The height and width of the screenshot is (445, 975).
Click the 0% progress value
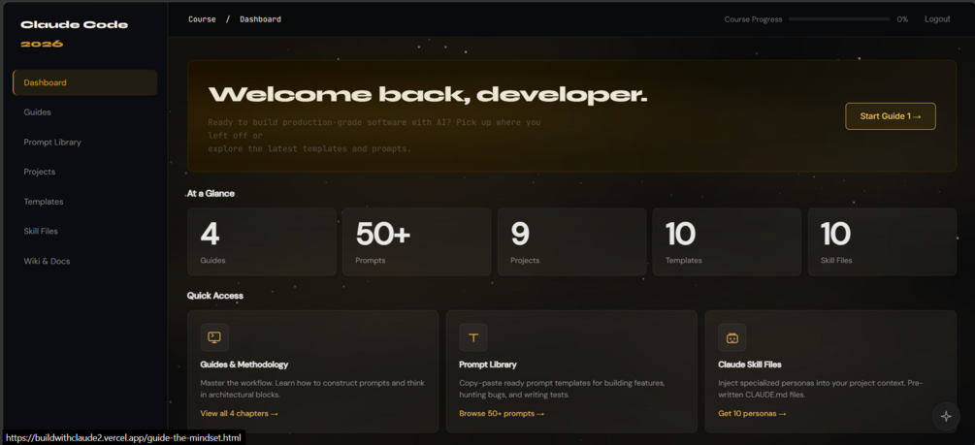pos(902,19)
